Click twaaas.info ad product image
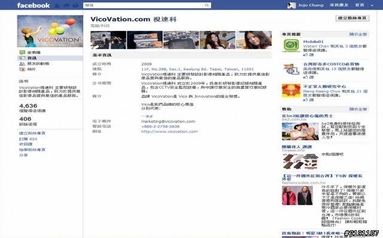383x238 pixels. 300,161
